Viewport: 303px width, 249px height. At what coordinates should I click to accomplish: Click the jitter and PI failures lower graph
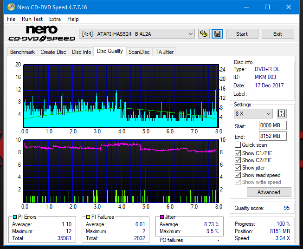[121, 171]
